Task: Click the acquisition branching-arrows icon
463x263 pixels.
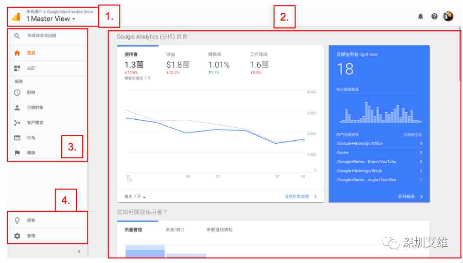Action: pos(17,122)
